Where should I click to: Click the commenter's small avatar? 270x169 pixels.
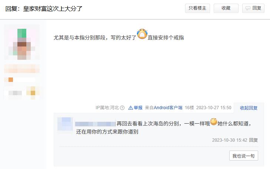(65, 124)
